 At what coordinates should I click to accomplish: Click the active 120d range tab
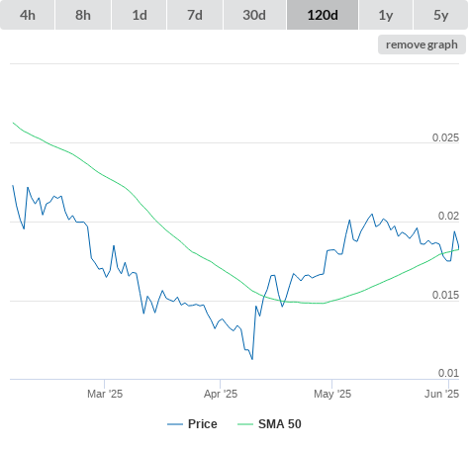click(x=323, y=15)
